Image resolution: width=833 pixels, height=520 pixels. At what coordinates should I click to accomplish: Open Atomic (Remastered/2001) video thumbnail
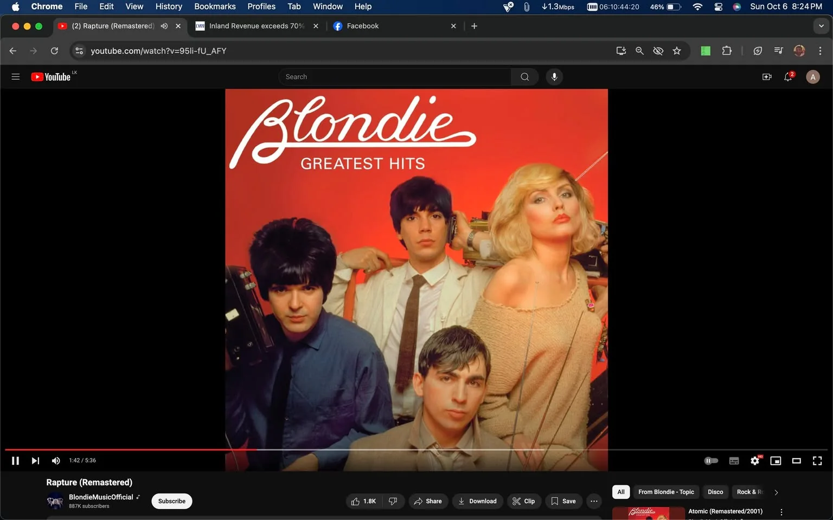(649, 513)
